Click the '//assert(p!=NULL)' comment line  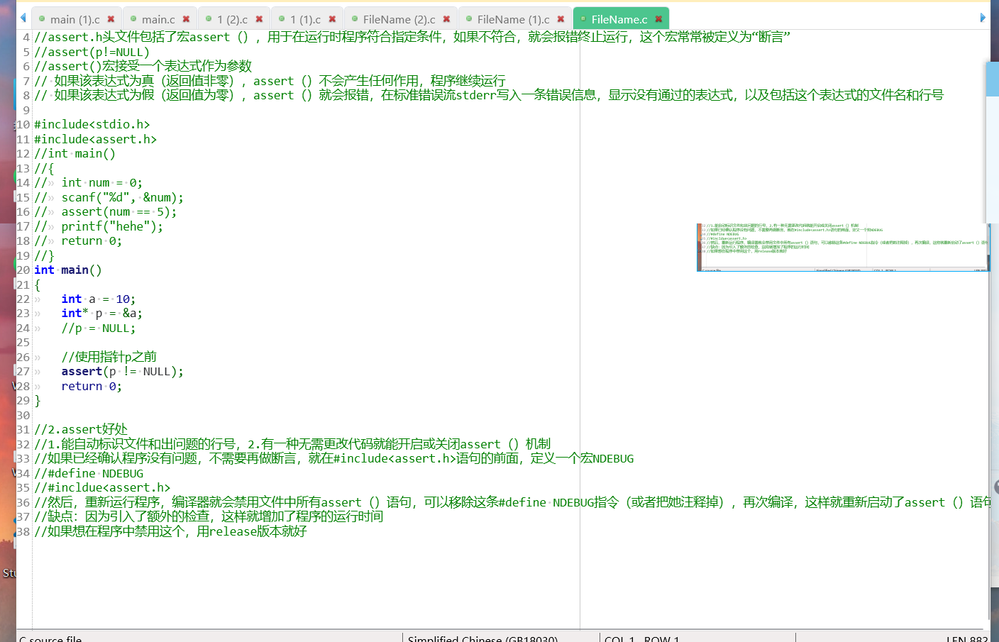92,52
